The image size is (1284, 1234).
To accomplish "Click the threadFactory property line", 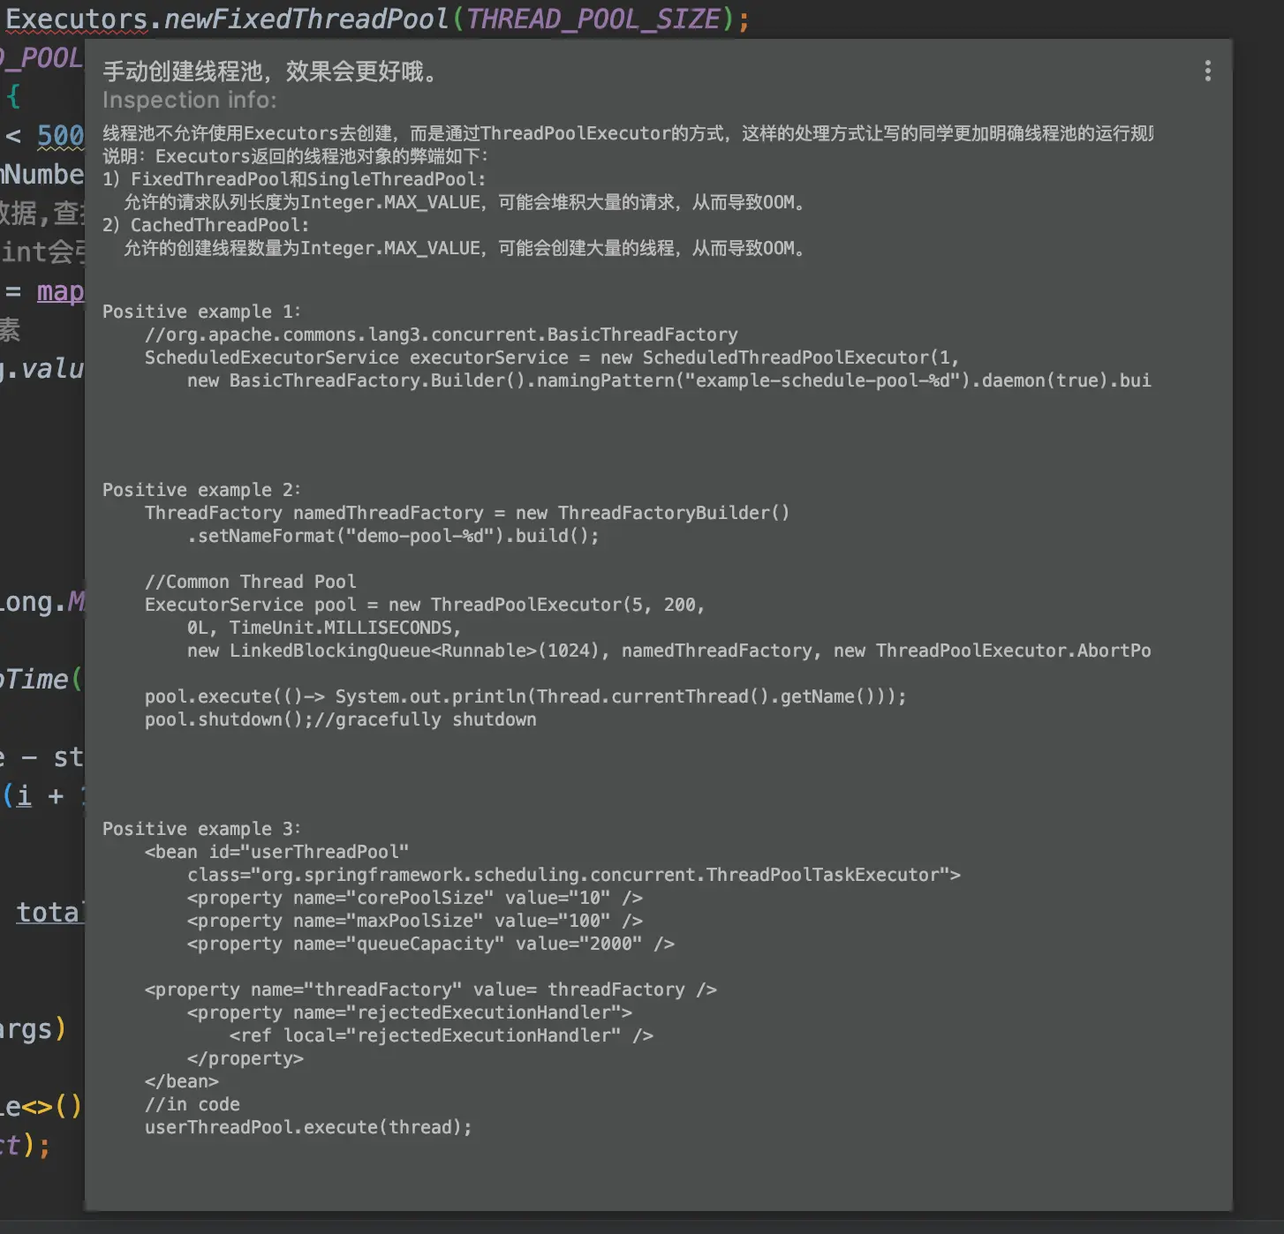I will 431,989.
